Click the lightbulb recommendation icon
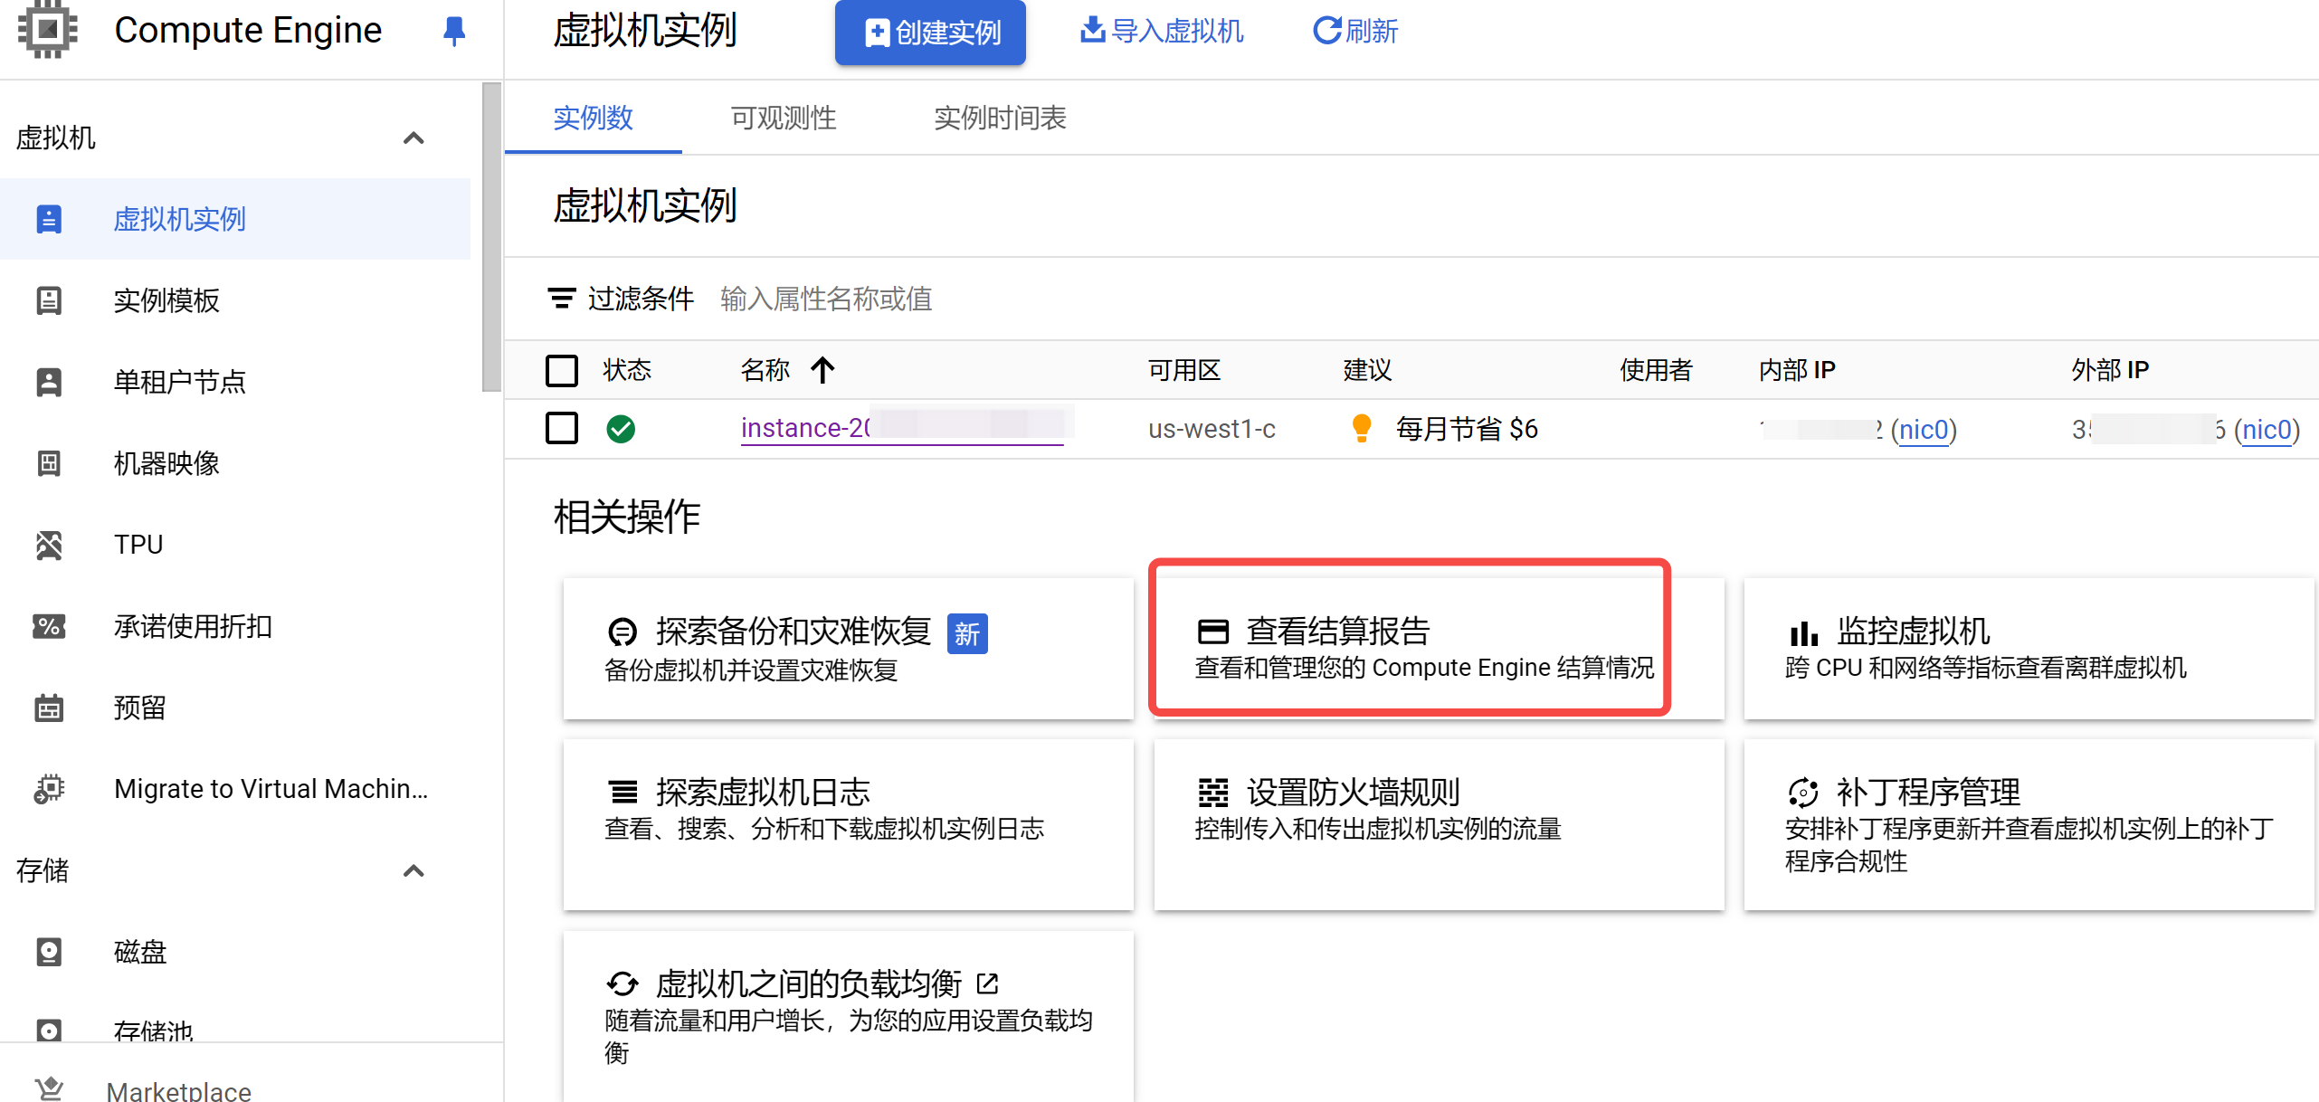This screenshot has width=2319, height=1102. click(1361, 428)
